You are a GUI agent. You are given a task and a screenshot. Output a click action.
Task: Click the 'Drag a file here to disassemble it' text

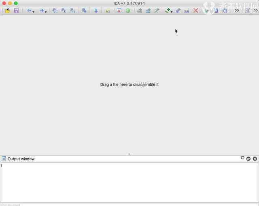(129, 85)
